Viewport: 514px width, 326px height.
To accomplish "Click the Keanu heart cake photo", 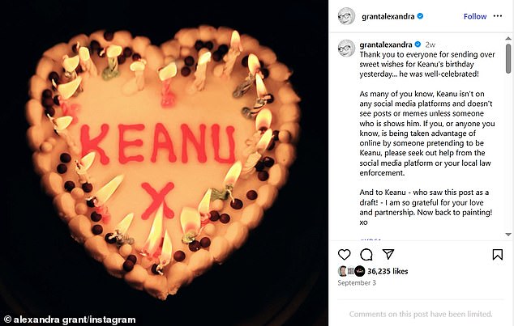I will point(165,162).
